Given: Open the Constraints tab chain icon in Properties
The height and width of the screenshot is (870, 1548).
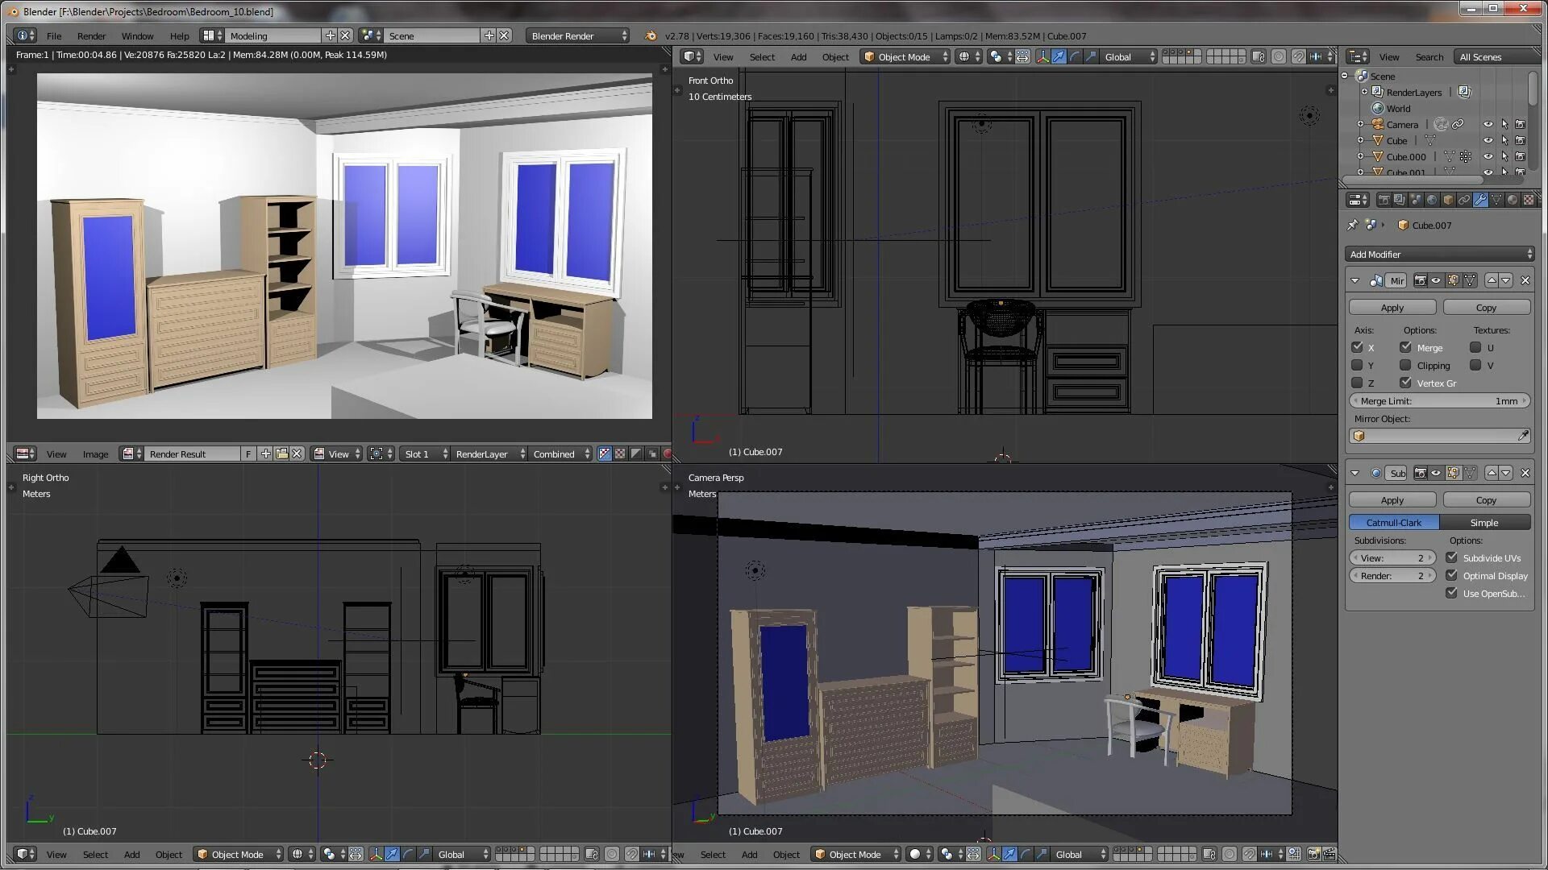Looking at the screenshot, I should [x=1464, y=200].
